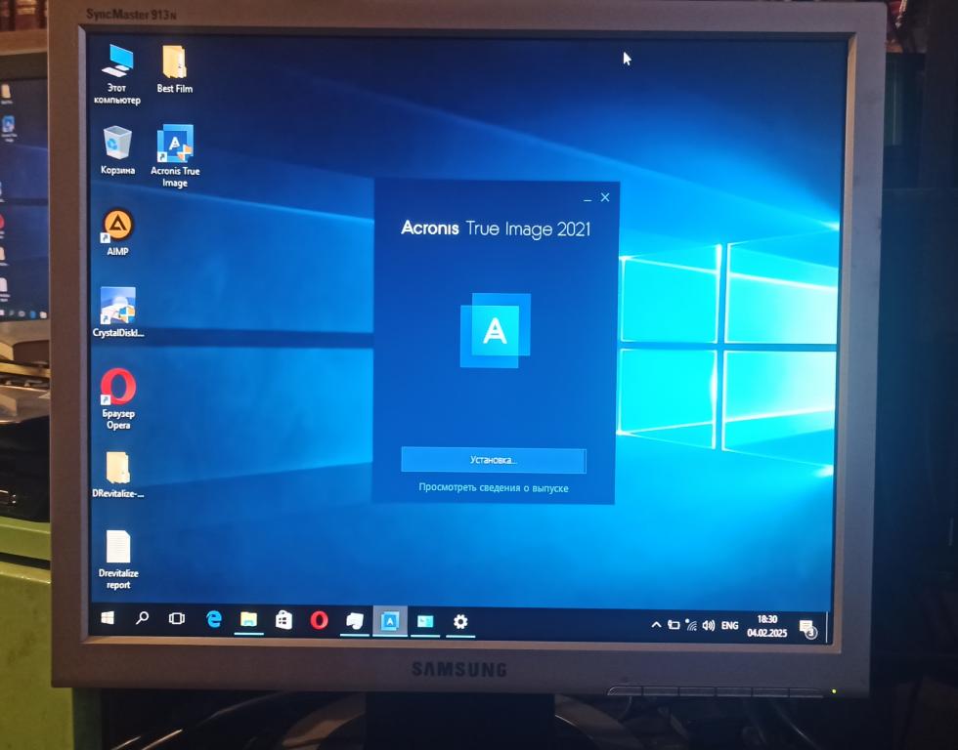This screenshot has width=958, height=750.
Task: Open the Best Film folder
Action: coord(175,69)
